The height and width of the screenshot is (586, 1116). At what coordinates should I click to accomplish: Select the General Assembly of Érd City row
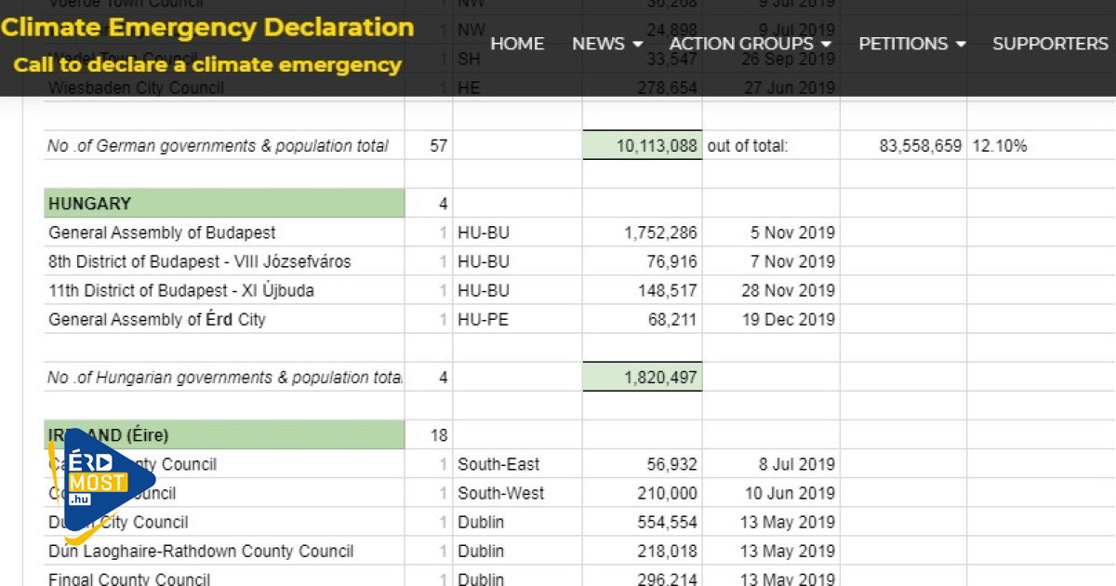157,319
